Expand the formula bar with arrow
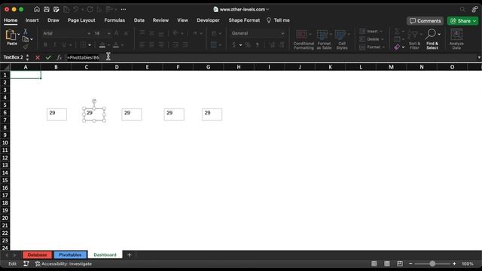 479,57
